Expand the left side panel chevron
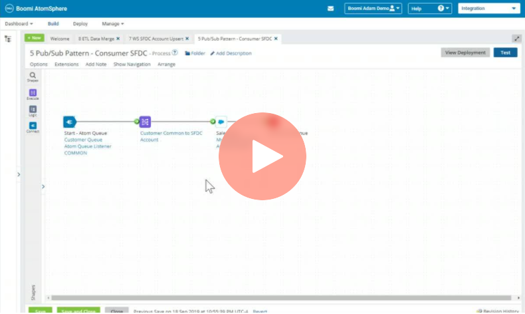Viewport: 525px width, 314px height. coord(19,174)
